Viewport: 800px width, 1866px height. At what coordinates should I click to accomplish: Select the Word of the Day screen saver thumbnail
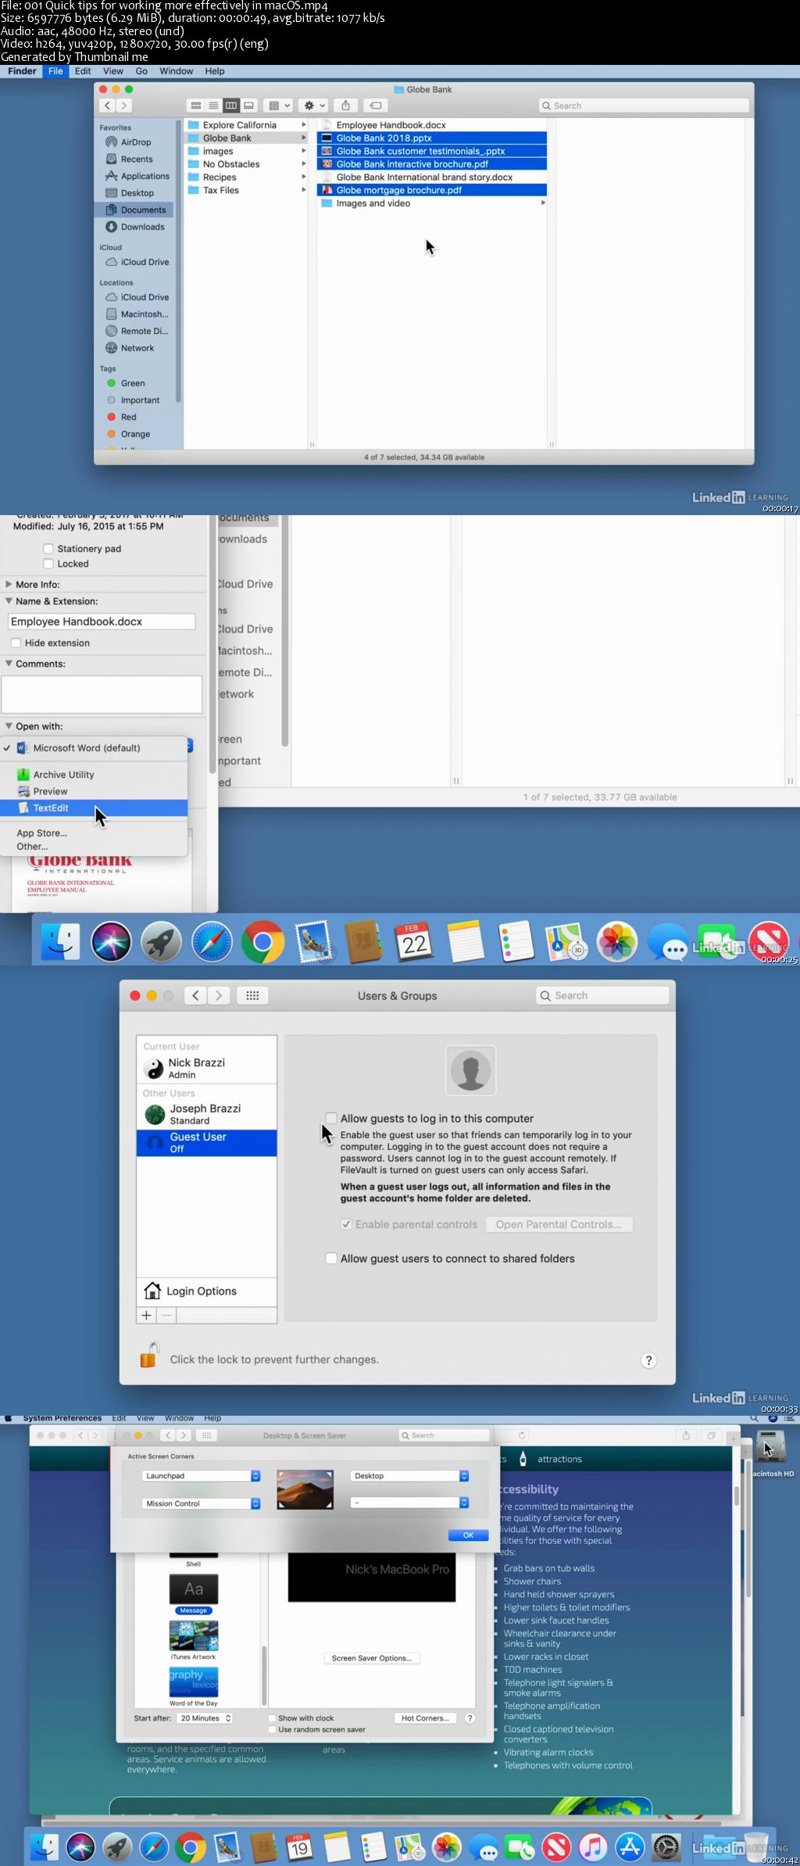[x=194, y=1682]
